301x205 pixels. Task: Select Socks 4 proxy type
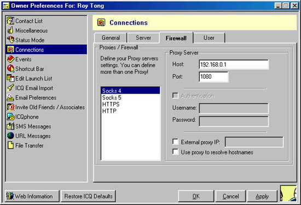[x=130, y=91]
